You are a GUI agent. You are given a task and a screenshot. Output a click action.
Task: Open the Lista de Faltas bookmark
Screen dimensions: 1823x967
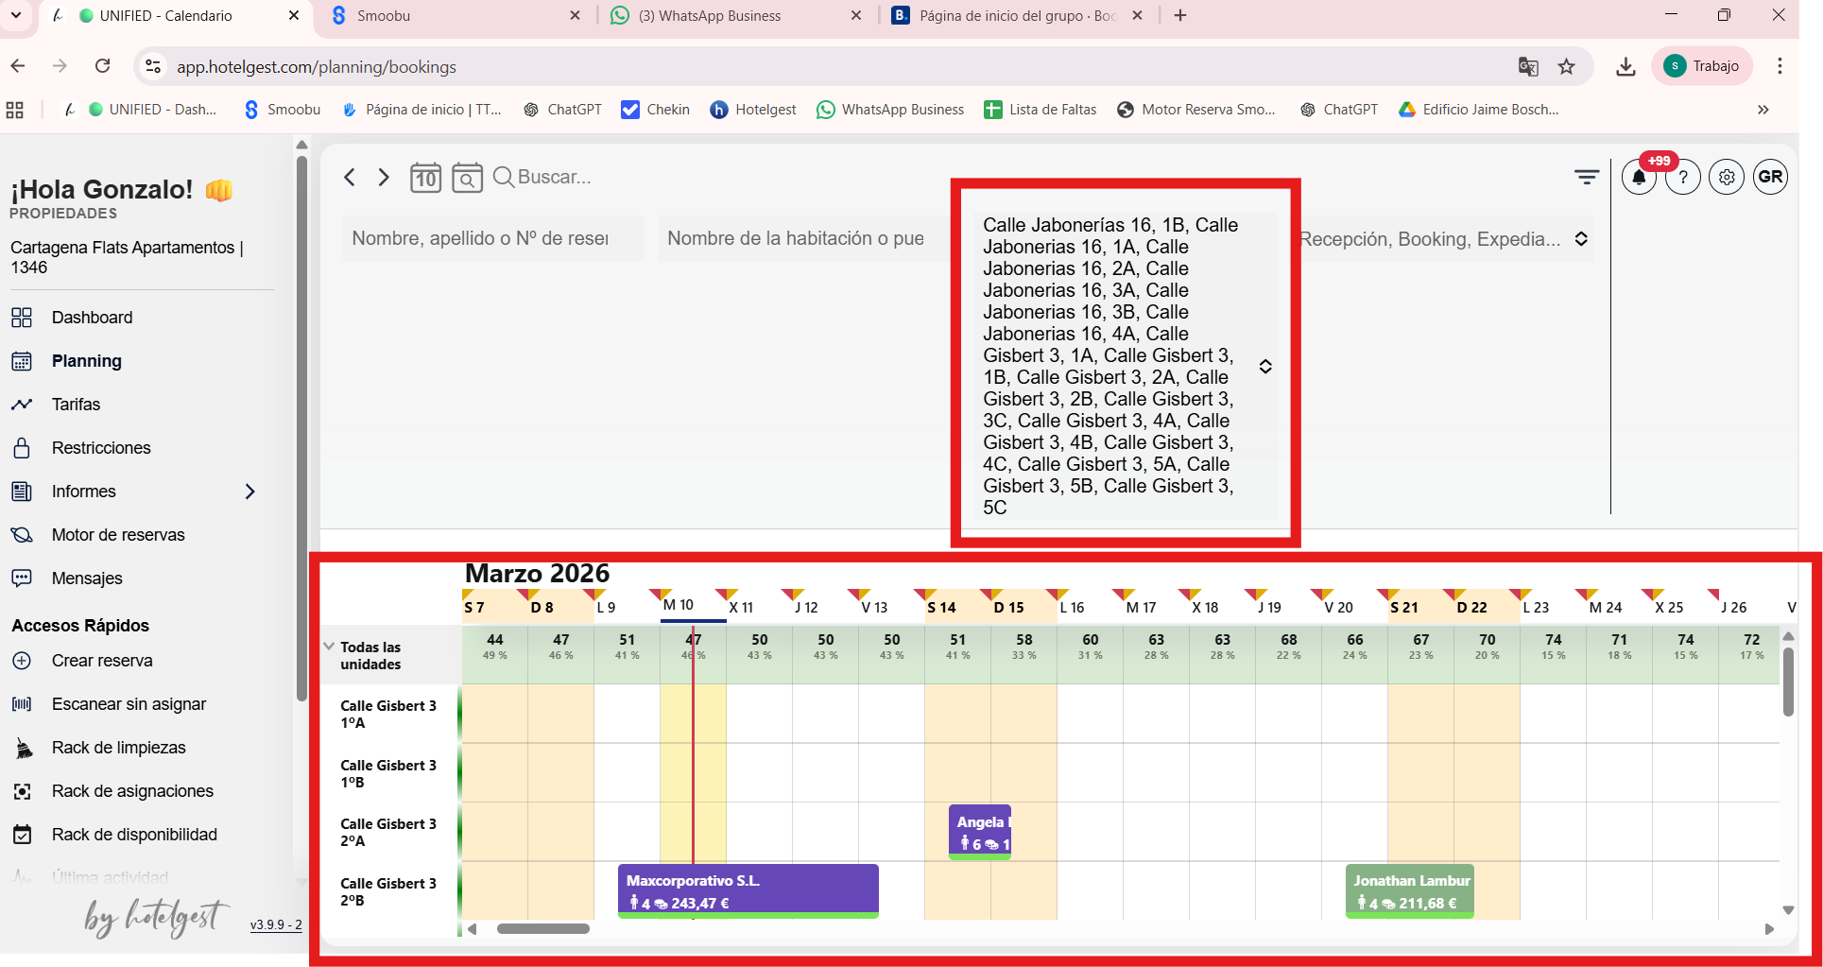(1040, 110)
